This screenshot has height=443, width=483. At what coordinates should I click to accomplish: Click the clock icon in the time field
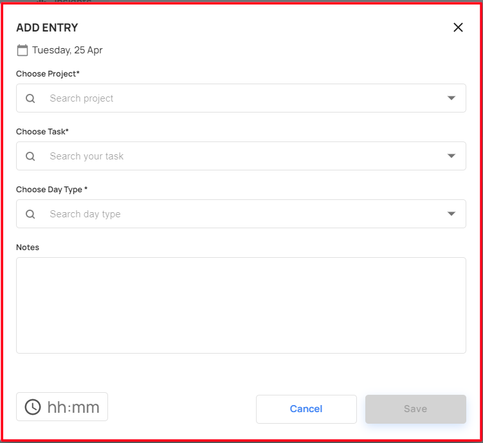click(33, 407)
